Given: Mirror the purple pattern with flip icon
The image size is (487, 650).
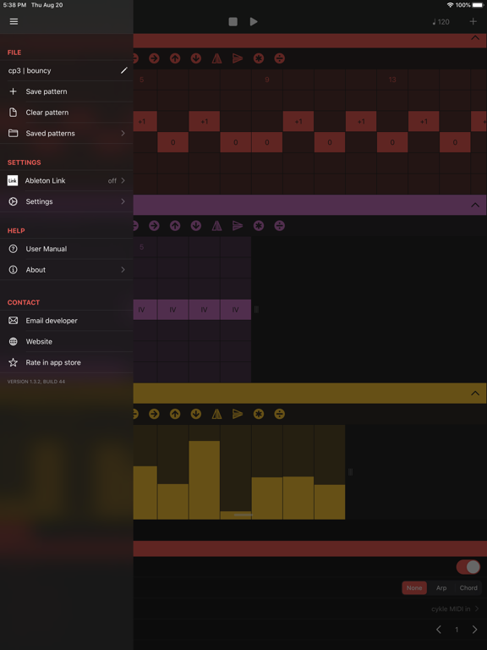Looking at the screenshot, I should [217, 226].
